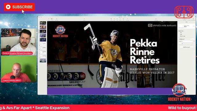Click the Hockey Nation logo on the slide
This screenshot has width=197, height=111.
[x=60, y=31]
